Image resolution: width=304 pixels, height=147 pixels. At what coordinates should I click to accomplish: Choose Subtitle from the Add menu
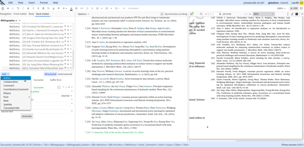(x=16, y=105)
